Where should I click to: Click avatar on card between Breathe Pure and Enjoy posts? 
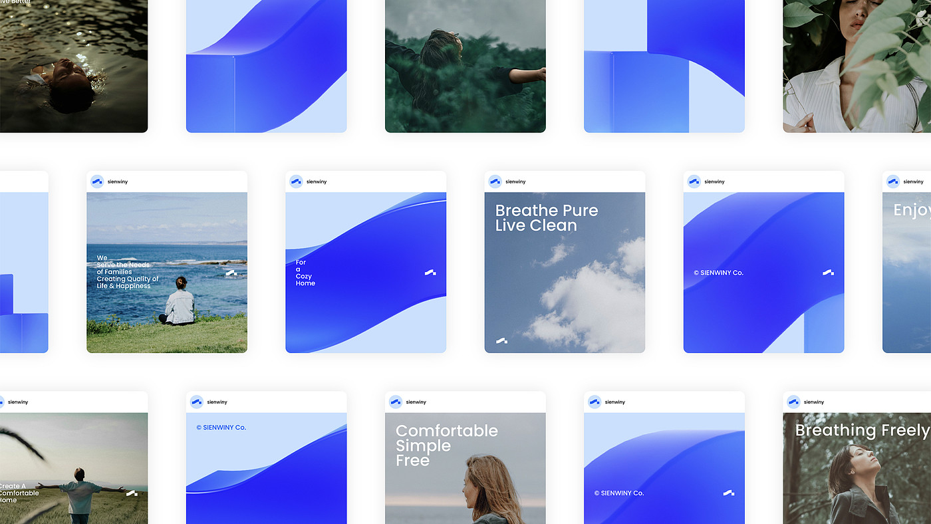[x=694, y=182]
